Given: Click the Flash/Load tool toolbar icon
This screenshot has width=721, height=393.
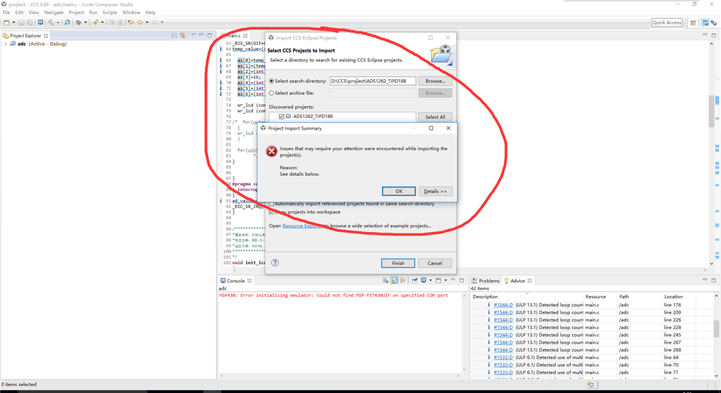Looking at the screenshot, I should coord(95,22).
